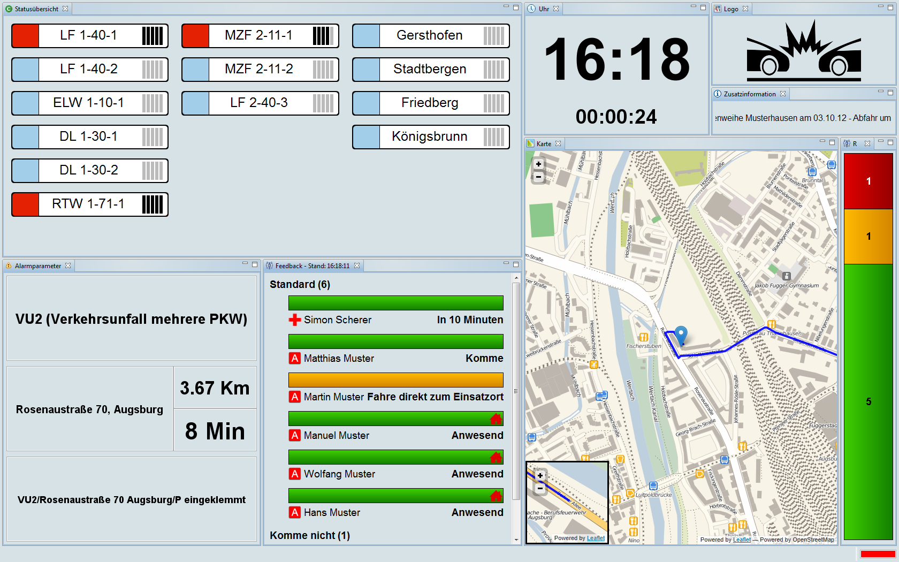Click the Feedback panel vertical scrollbar
The width and height of the screenshot is (899, 562).
click(x=516, y=391)
